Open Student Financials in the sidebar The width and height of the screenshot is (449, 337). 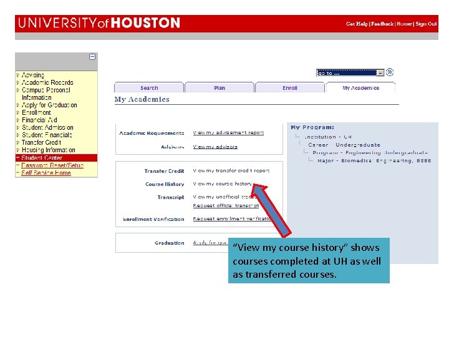tap(47, 135)
